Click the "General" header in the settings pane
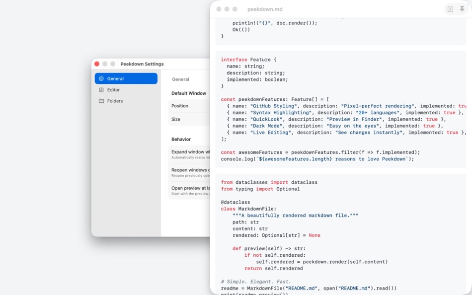The image size is (472, 295). 180,79
